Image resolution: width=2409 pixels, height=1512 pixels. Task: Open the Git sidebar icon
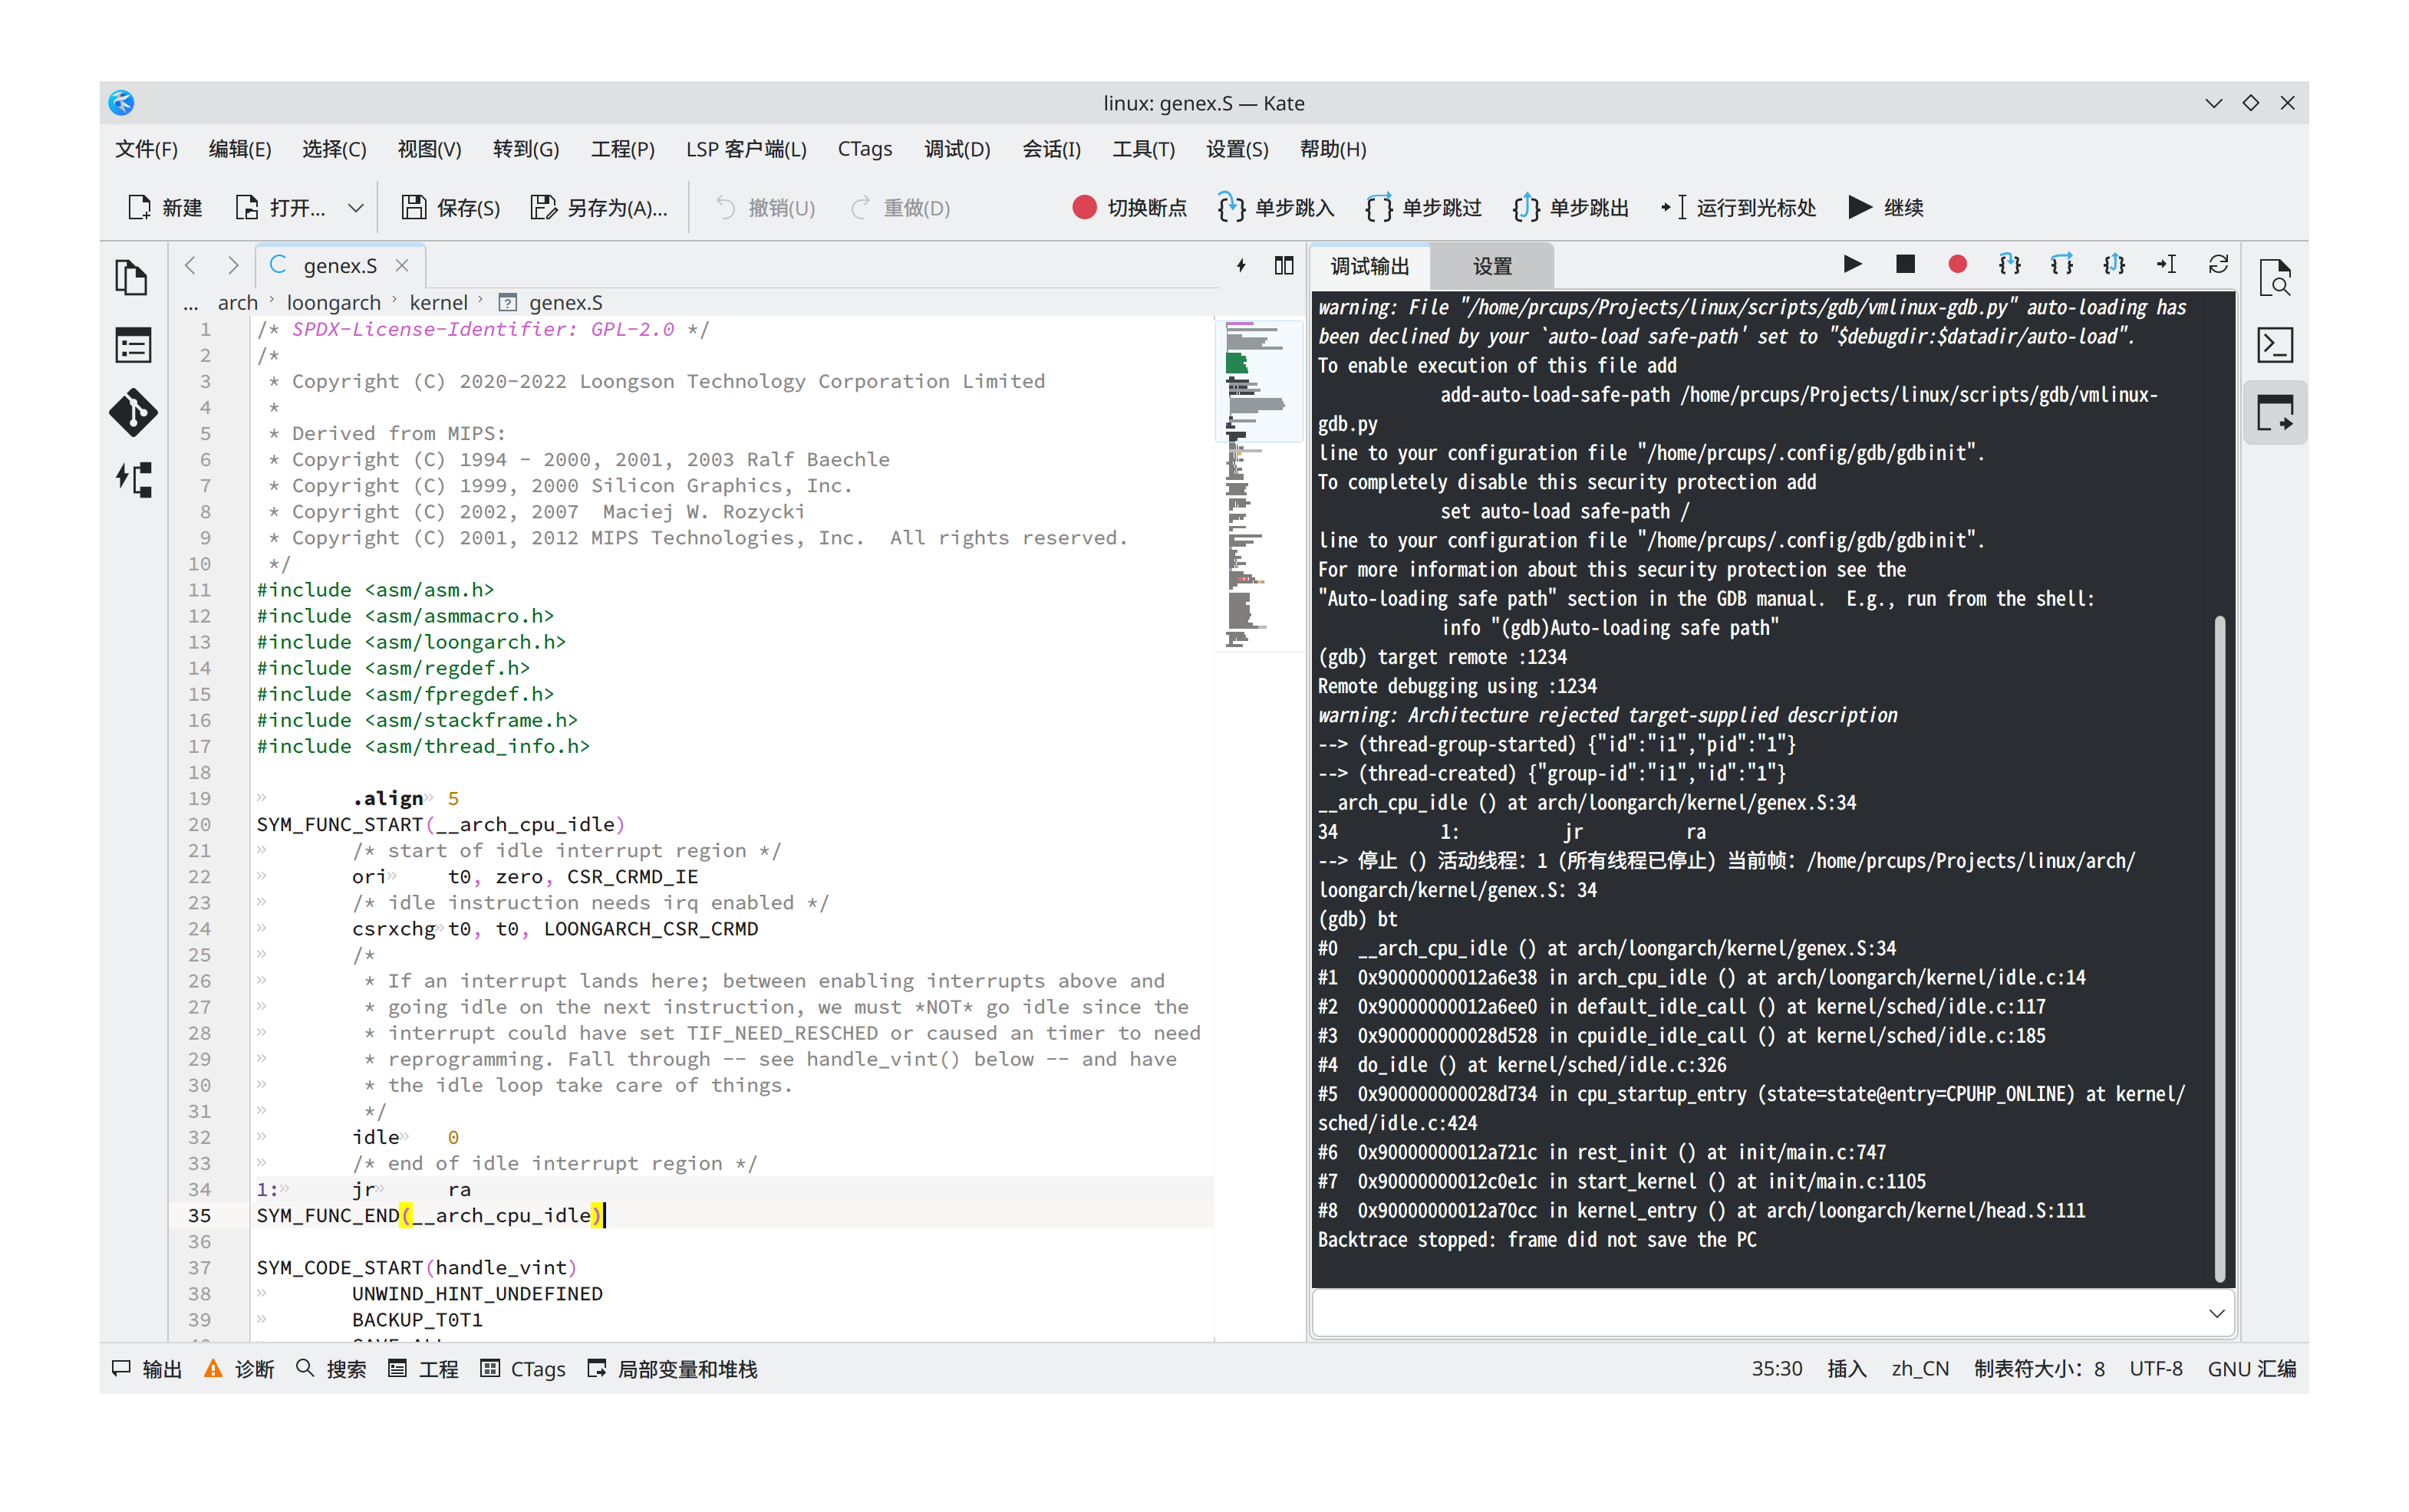coord(132,413)
